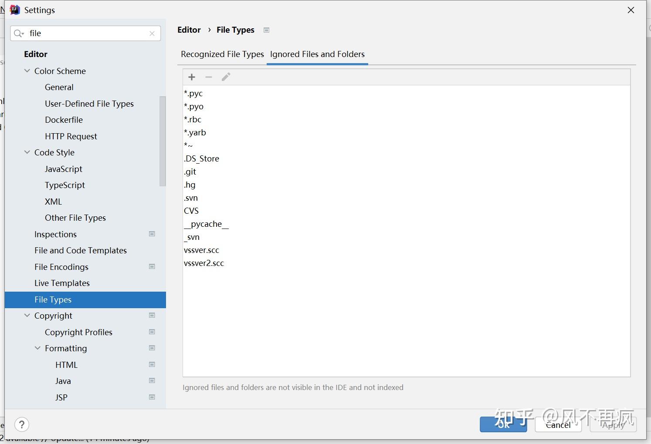Open Copyright Profiles settings
651x444 pixels.
pyautogui.click(x=78, y=332)
